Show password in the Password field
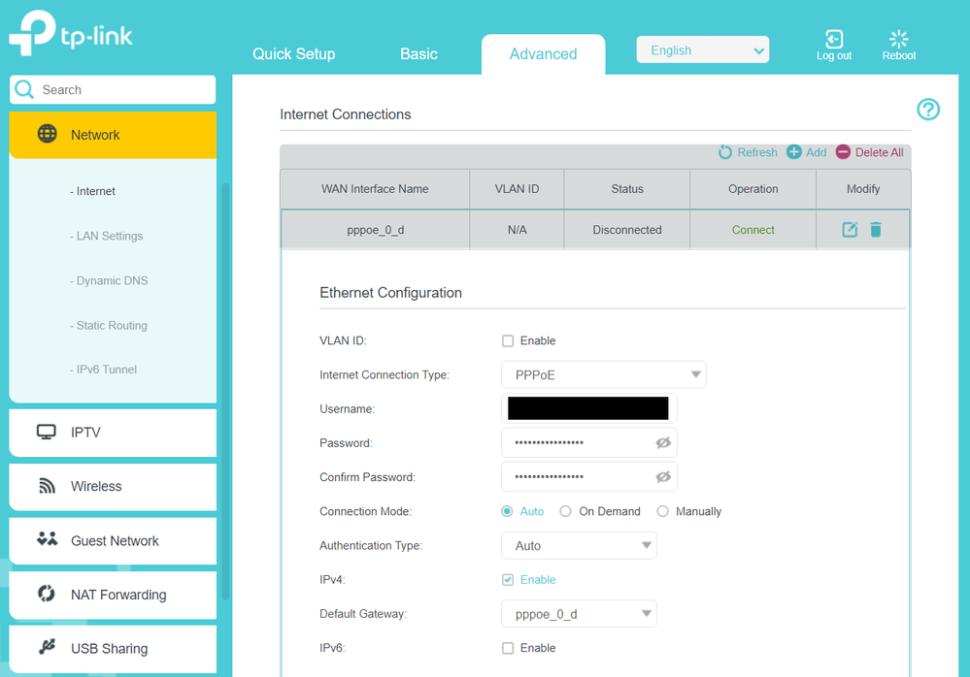This screenshot has height=677, width=970. (663, 443)
